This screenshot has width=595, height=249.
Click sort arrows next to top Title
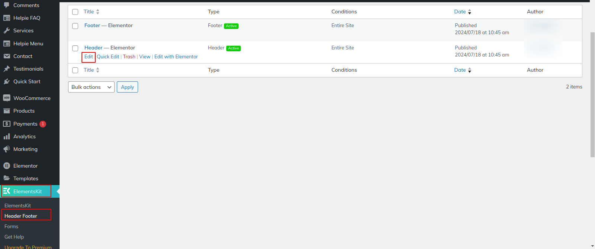click(97, 12)
